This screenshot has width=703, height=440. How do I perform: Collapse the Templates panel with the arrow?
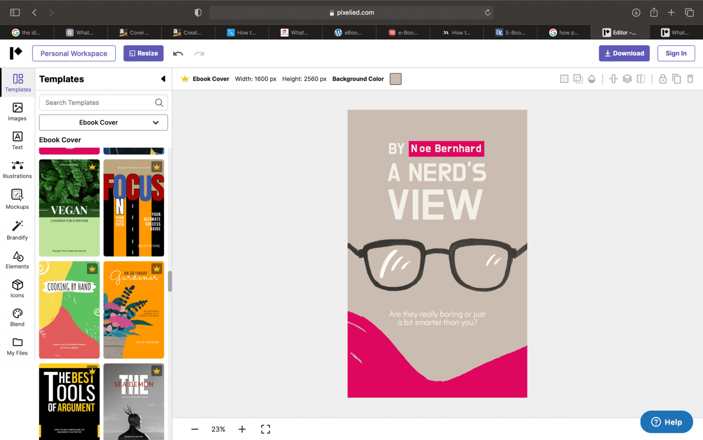(x=163, y=79)
